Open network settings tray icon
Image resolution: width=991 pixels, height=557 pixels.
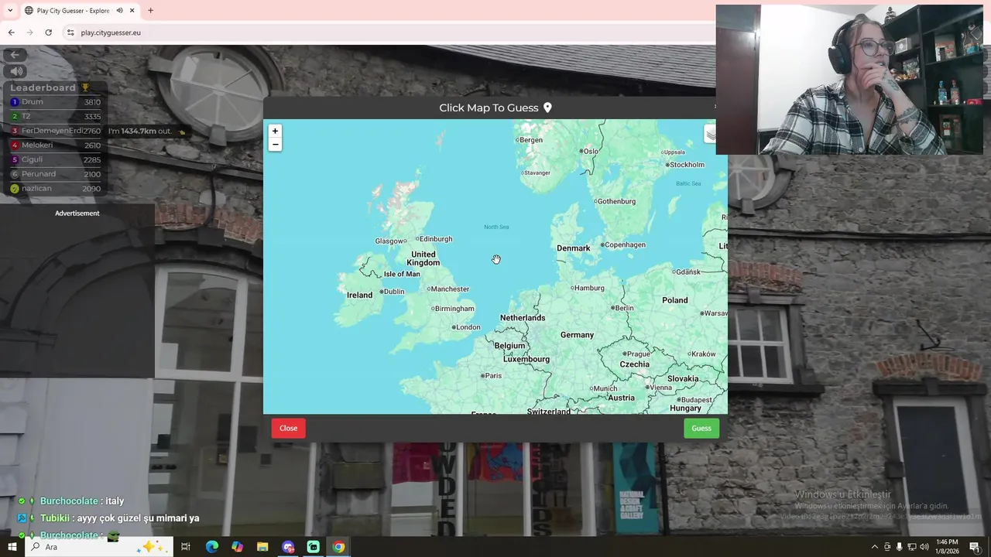[x=911, y=547]
